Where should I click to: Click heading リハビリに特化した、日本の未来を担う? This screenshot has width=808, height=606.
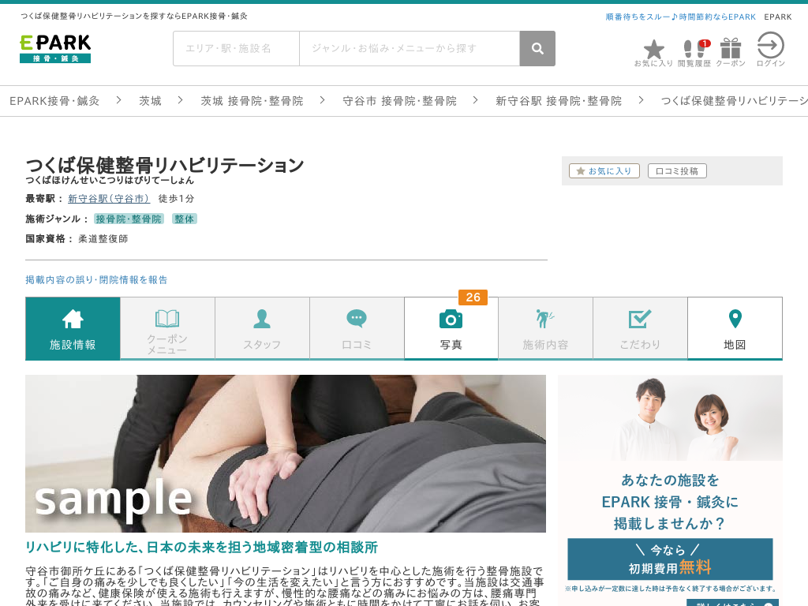point(201,548)
